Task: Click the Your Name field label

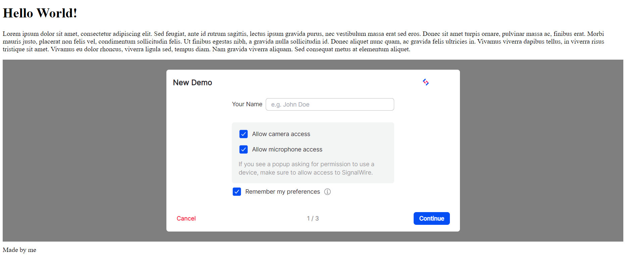Action: click(247, 104)
